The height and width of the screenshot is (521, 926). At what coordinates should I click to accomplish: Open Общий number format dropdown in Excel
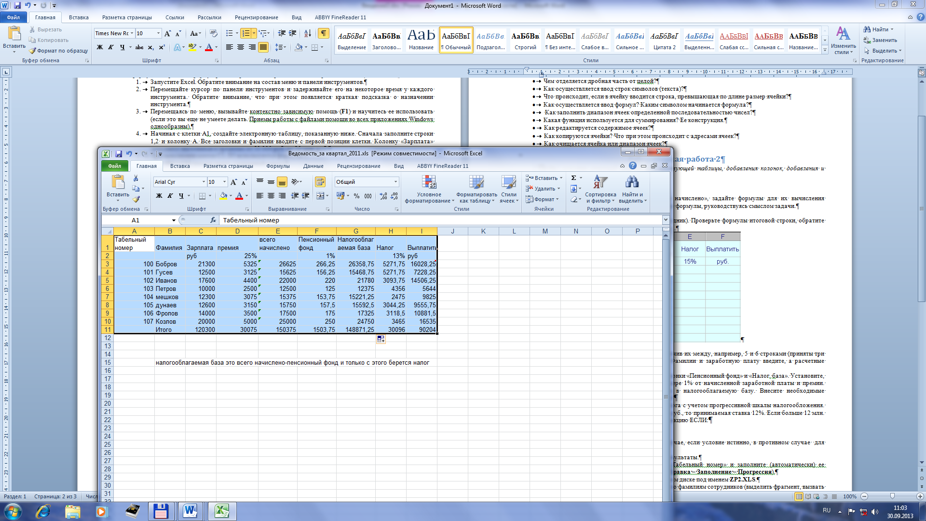click(x=395, y=182)
